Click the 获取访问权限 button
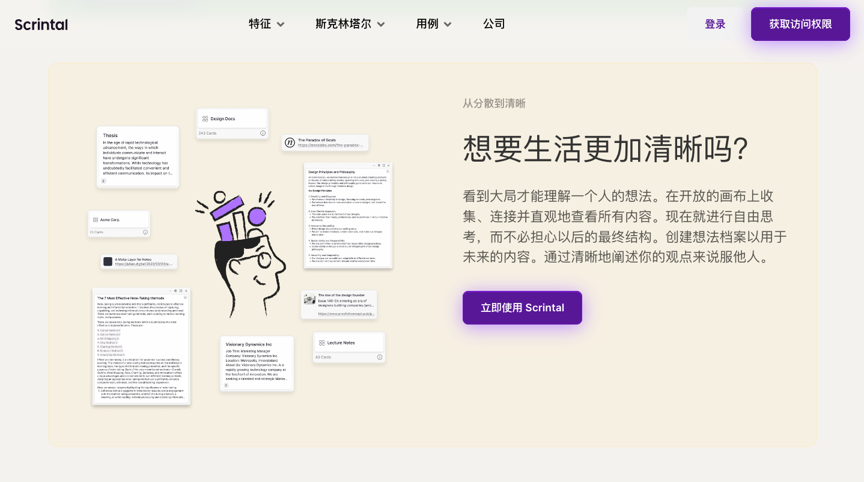The image size is (864, 482). 800,24
